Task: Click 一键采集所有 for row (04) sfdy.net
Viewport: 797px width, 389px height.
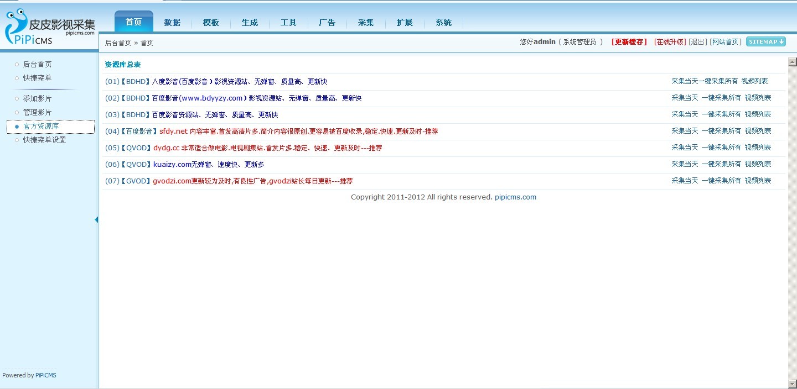Action: pyautogui.click(x=721, y=131)
